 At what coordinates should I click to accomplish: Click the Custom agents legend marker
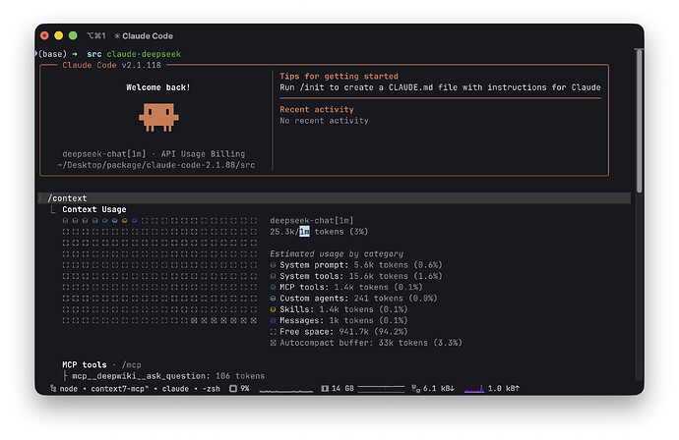coord(273,299)
